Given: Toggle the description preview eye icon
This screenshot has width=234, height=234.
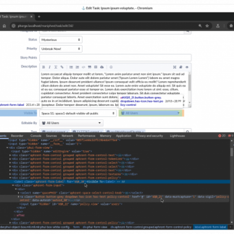Looking at the screenshot, I should tap(187, 67).
